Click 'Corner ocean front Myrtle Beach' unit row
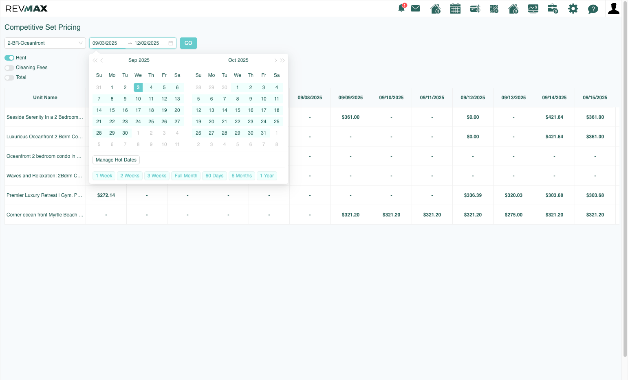The height and width of the screenshot is (380, 628). coord(45,215)
